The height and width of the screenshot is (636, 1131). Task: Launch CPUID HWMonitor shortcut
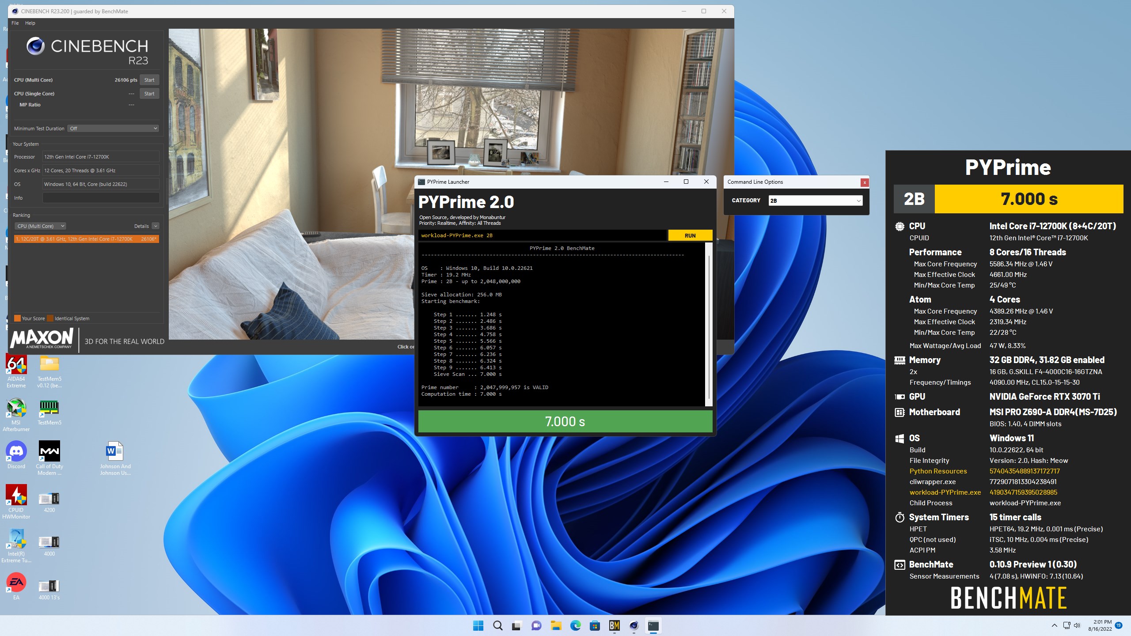pyautogui.click(x=16, y=502)
